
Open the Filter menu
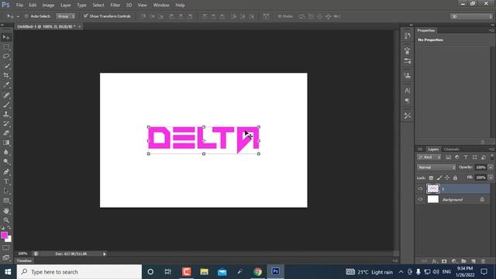pos(115,5)
